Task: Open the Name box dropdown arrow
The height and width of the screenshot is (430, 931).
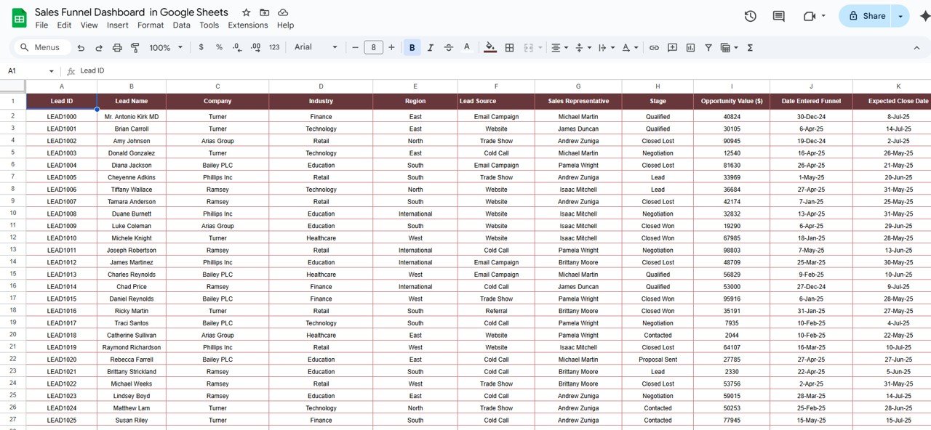Action: point(51,71)
